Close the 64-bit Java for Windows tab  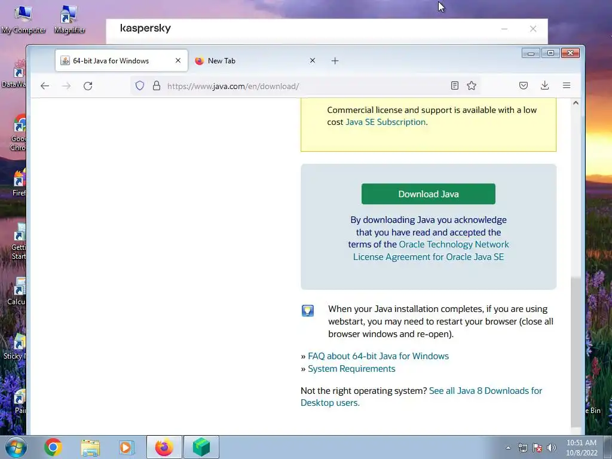click(x=178, y=60)
